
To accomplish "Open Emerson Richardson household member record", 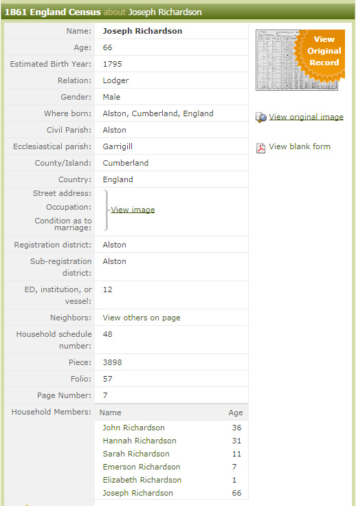I will tap(142, 467).
